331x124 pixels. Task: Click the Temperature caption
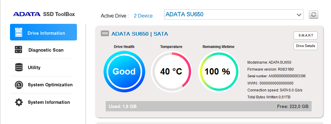pos(171,47)
